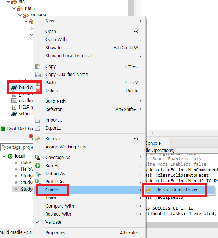218x238 pixels.
Task: Click the Debug As bug icon
Action: point(38,174)
